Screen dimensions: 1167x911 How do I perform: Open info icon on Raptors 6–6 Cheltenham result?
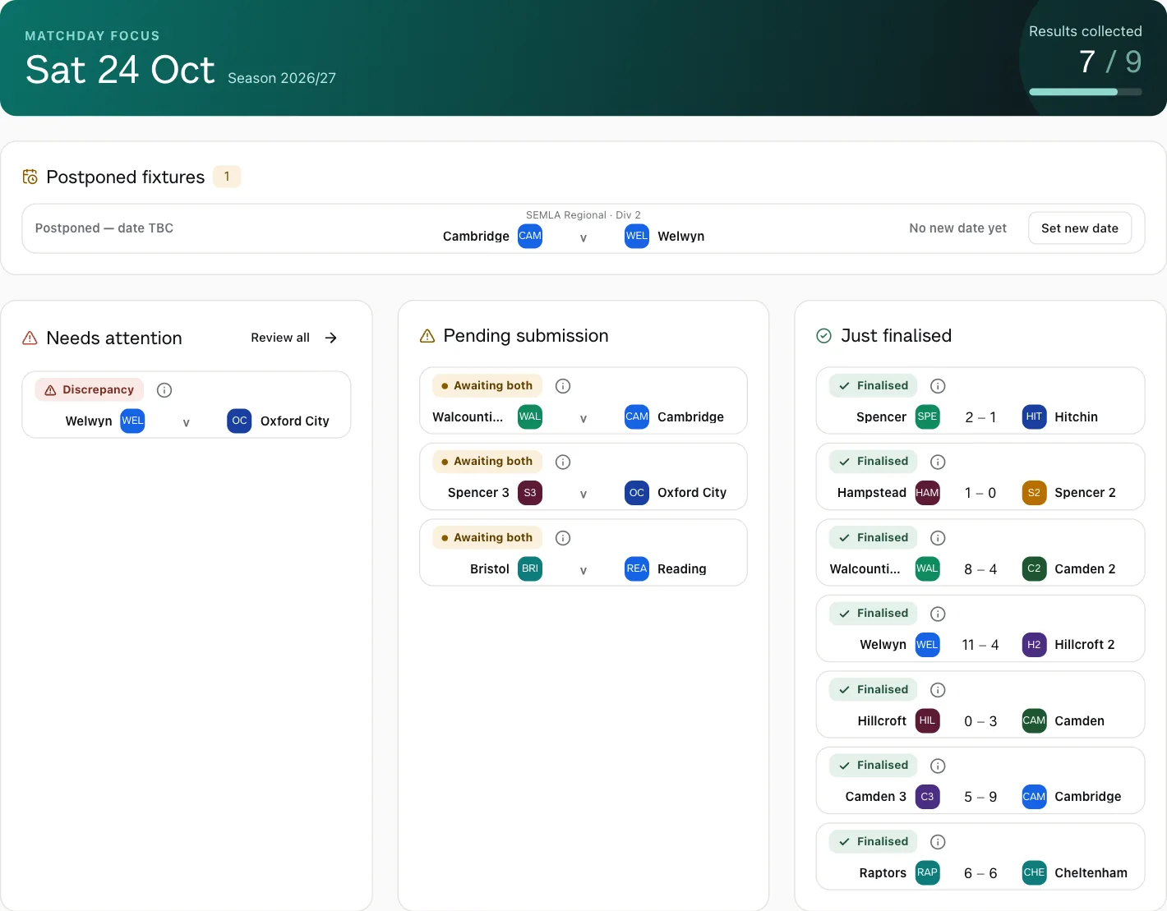[x=938, y=842]
